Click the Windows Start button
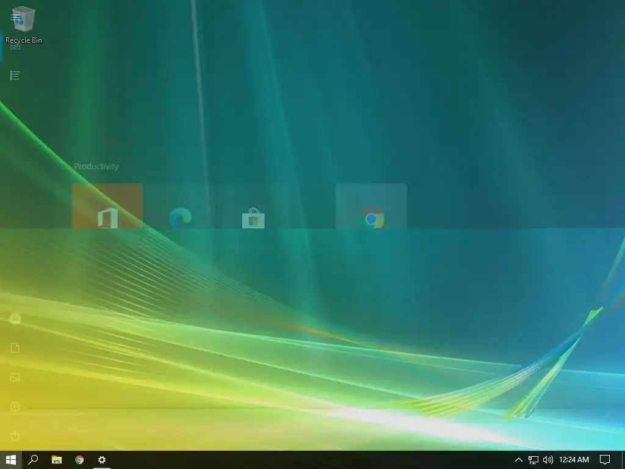Viewport: 625px width, 469px height. [11, 460]
